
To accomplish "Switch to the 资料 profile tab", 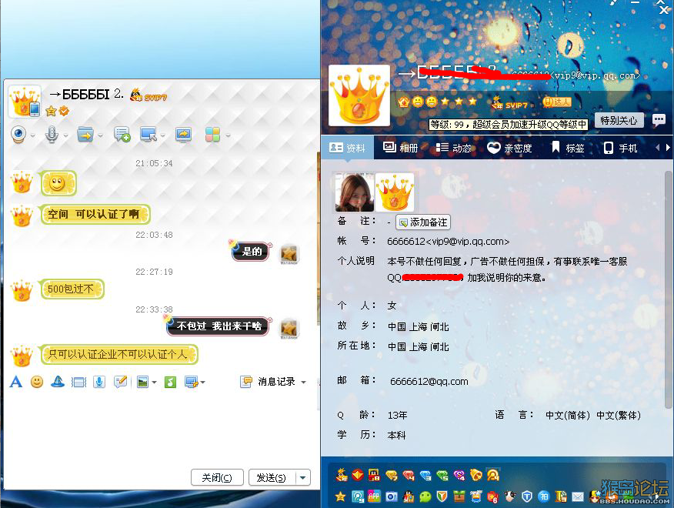I will pos(347,148).
